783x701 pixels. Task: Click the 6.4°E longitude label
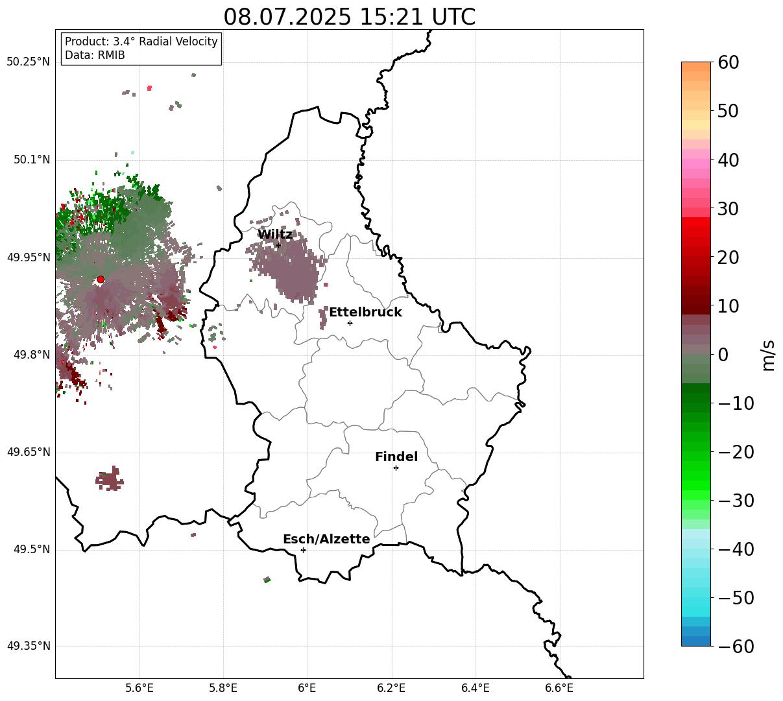(x=476, y=688)
